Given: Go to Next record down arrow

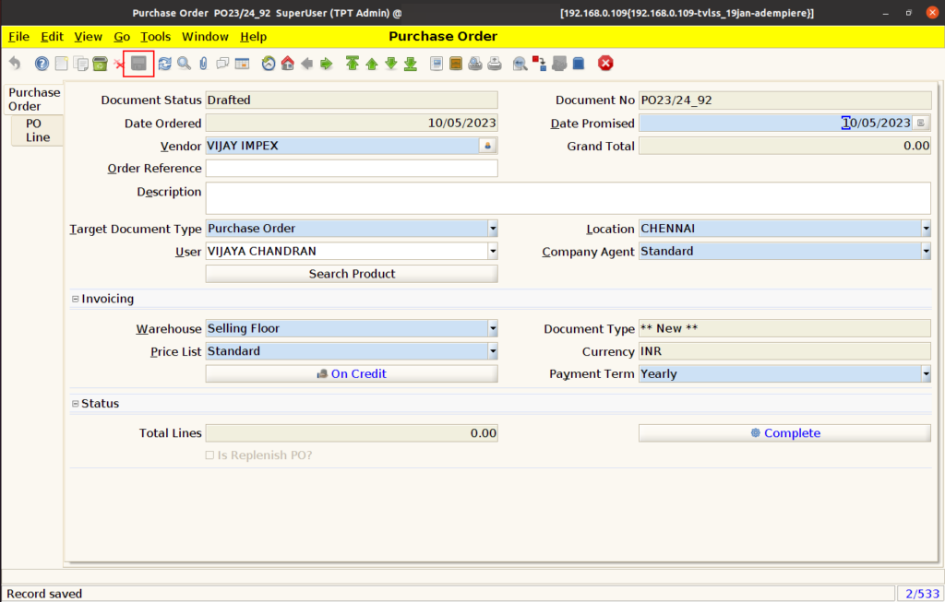Looking at the screenshot, I should click(x=391, y=64).
